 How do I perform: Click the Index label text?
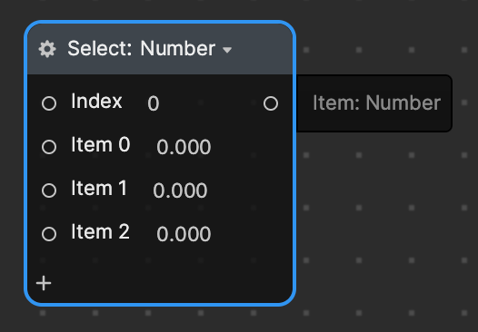[96, 101]
